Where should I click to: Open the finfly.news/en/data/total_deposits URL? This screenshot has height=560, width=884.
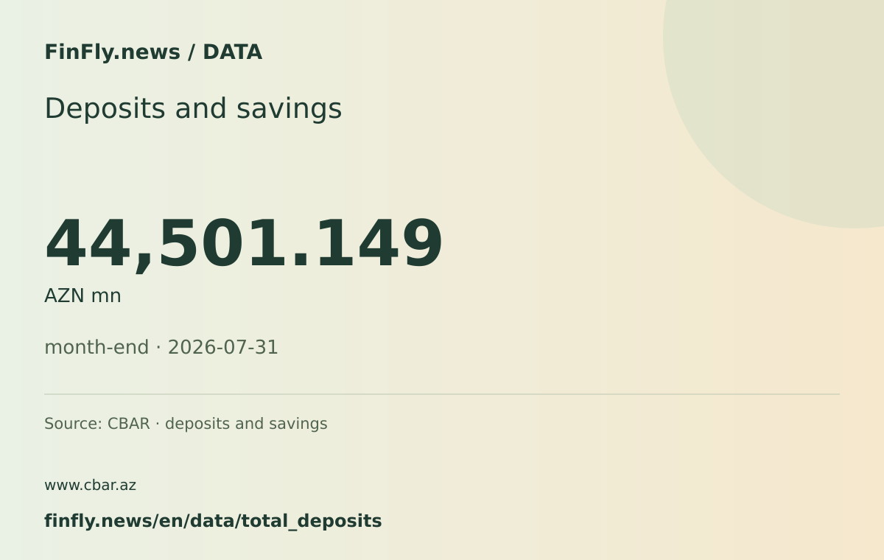tap(213, 521)
